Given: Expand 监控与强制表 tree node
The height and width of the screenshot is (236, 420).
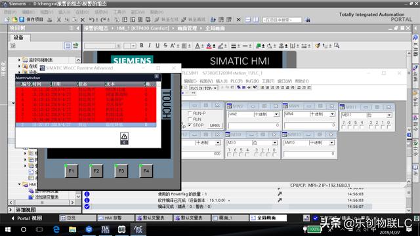Looking at the screenshot, I should click(19, 60).
